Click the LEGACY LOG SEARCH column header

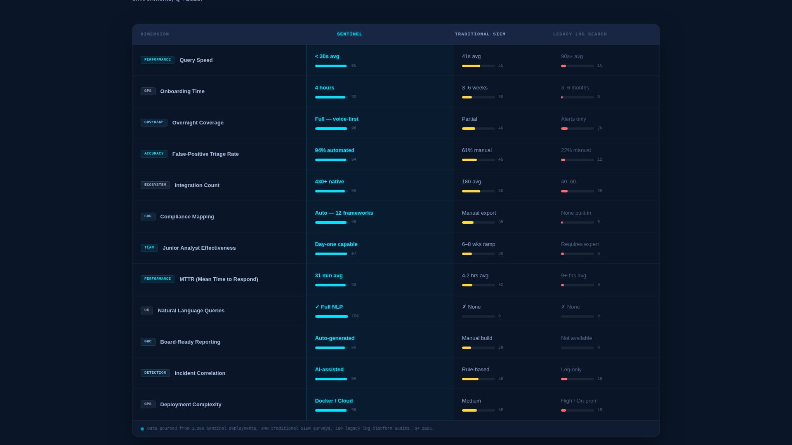coord(580,34)
